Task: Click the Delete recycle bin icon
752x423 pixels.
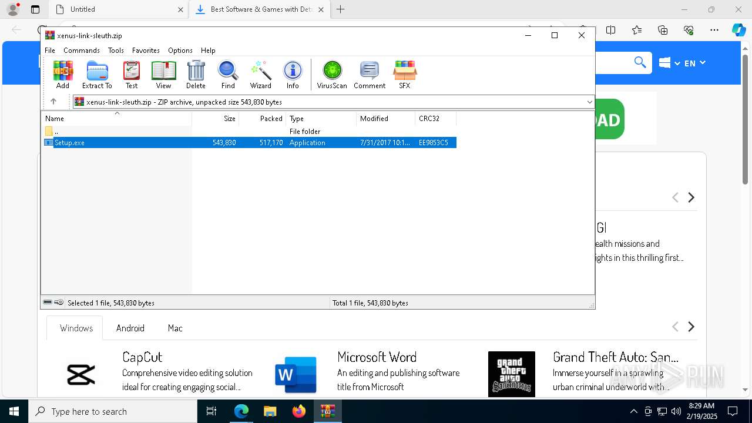Action: tap(196, 75)
